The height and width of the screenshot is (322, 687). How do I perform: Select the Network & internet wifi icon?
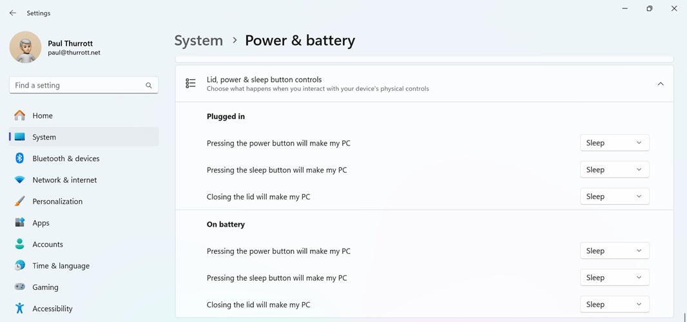tap(20, 180)
